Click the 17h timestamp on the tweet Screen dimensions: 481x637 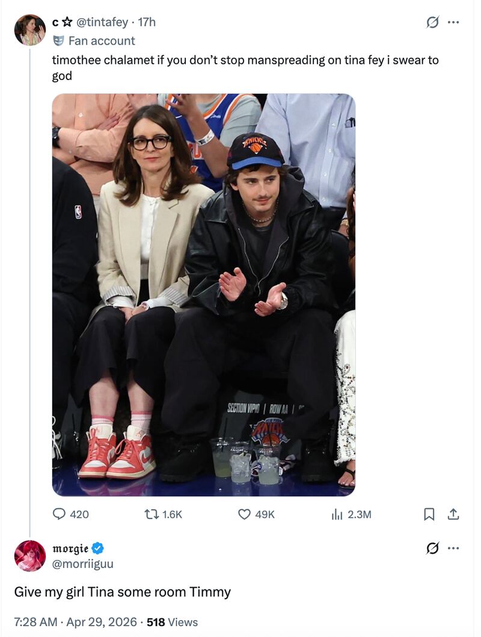click(x=147, y=22)
